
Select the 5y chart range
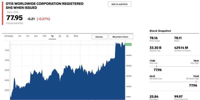pos(67,36)
